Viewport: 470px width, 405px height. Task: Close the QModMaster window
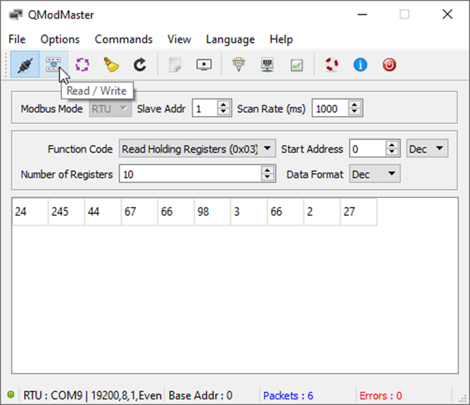tap(447, 14)
